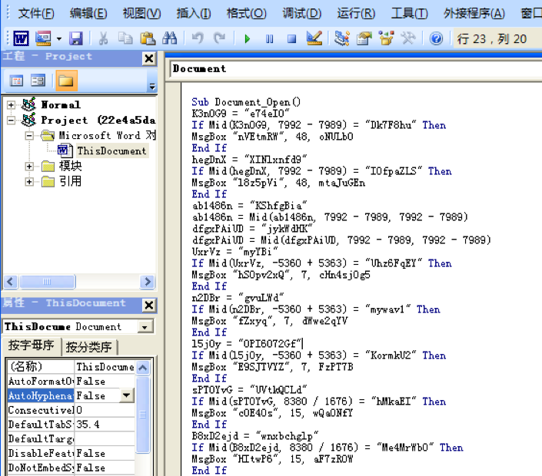The height and width of the screenshot is (476, 542).
Task: Switch to 按分类序 tab
Action: (x=89, y=347)
